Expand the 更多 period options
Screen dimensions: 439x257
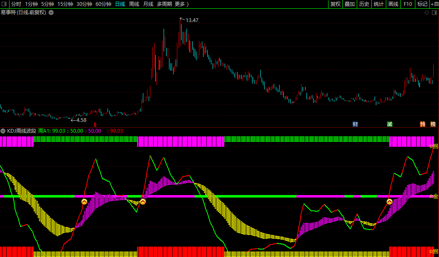[x=181, y=4]
